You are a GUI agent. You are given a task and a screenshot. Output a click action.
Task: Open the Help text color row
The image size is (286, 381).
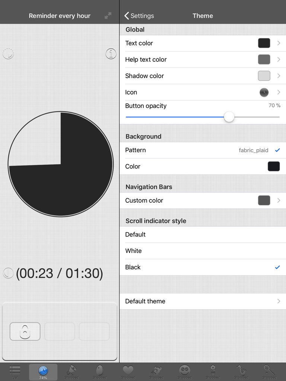pos(203,60)
